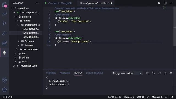
Task: Click the "George Lucas" string on line 10
Action: click(x=80, y=42)
